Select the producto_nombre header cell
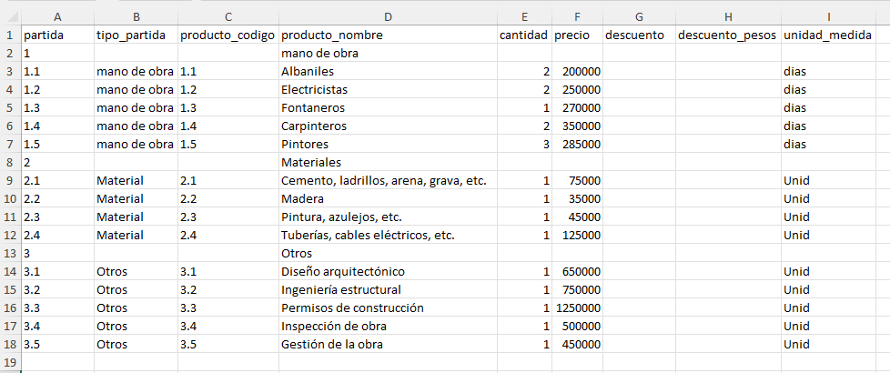 click(388, 35)
